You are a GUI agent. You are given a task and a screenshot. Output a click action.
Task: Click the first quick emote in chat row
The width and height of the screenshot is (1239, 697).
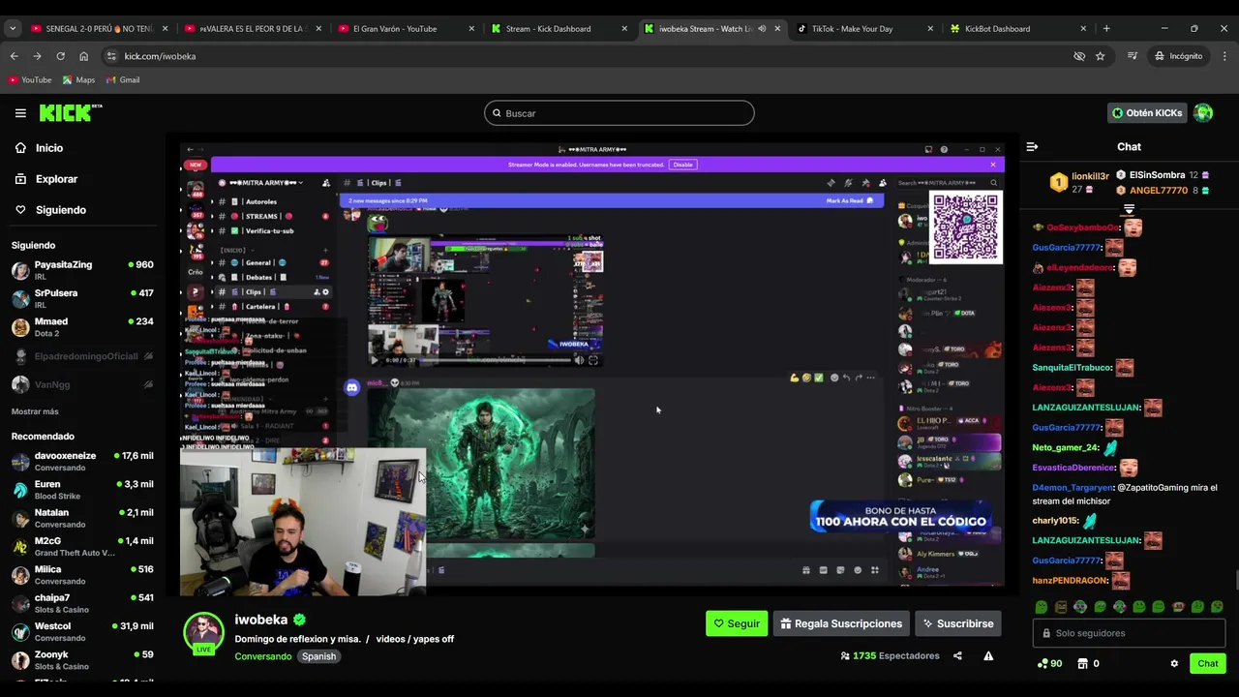pyautogui.click(x=1042, y=608)
